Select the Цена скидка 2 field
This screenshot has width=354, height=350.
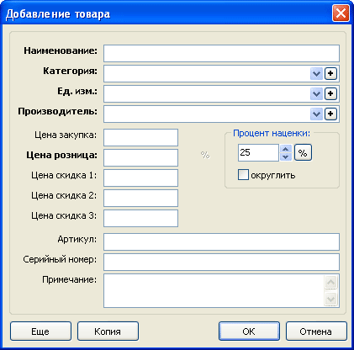140,198
